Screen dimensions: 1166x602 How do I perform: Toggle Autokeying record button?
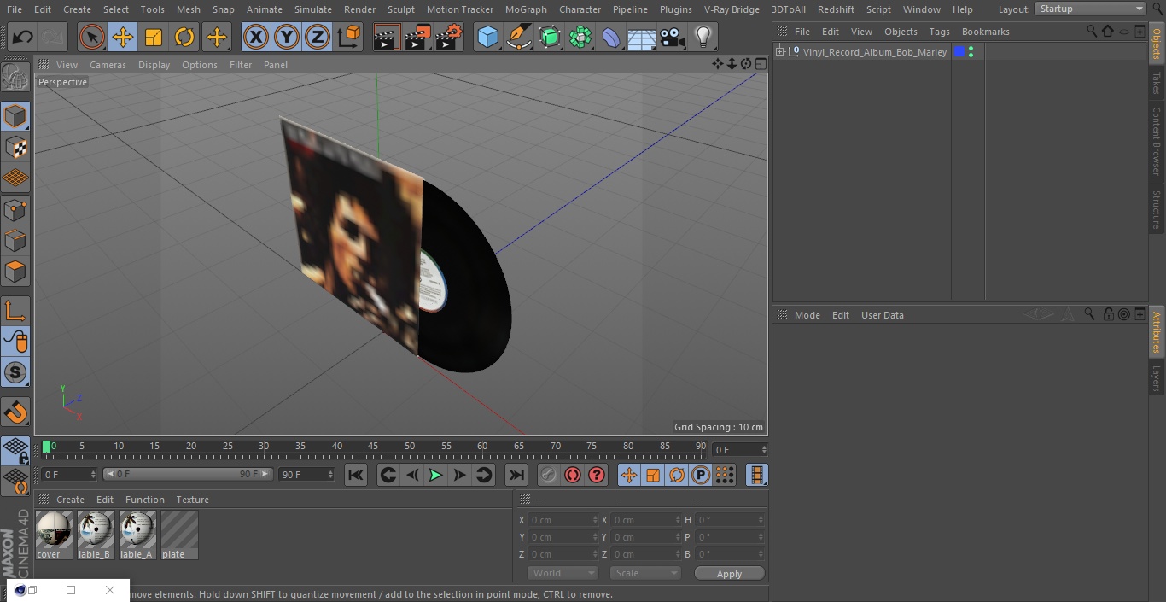pyautogui.click(x=573, y=475)
